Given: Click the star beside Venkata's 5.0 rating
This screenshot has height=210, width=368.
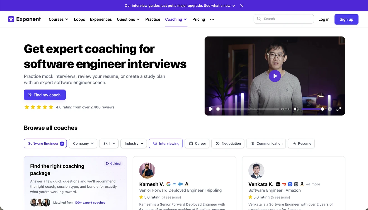Looking at the screenshot, I should (250, 197).
